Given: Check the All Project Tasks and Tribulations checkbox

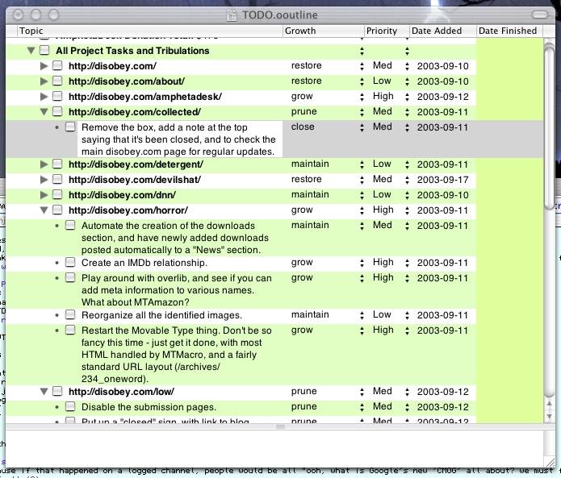Looking at the screenshot, I should (x=44, y=50).
